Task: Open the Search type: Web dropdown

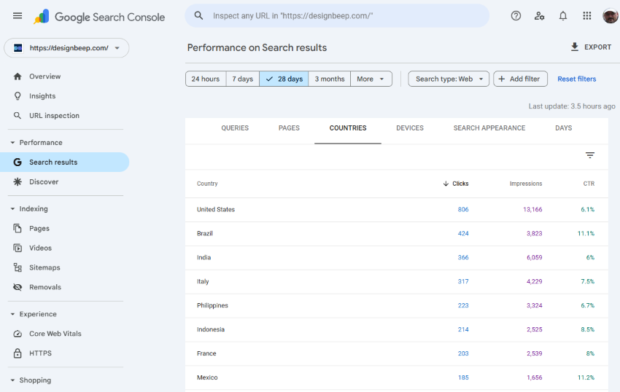Action: point(449,79)
